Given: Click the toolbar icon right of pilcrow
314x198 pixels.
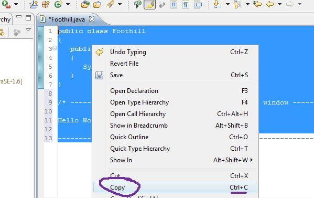Looking at the screenshot, I should point(198,4).
